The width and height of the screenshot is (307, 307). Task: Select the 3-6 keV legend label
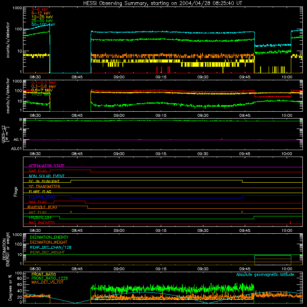[x=40, y=9]
